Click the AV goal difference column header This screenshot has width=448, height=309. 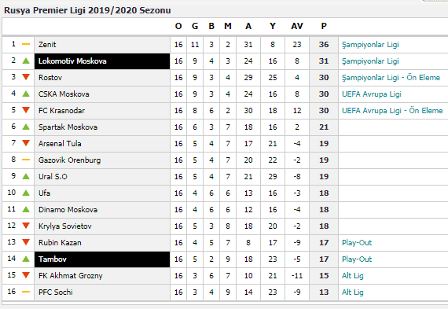[297, 26]
